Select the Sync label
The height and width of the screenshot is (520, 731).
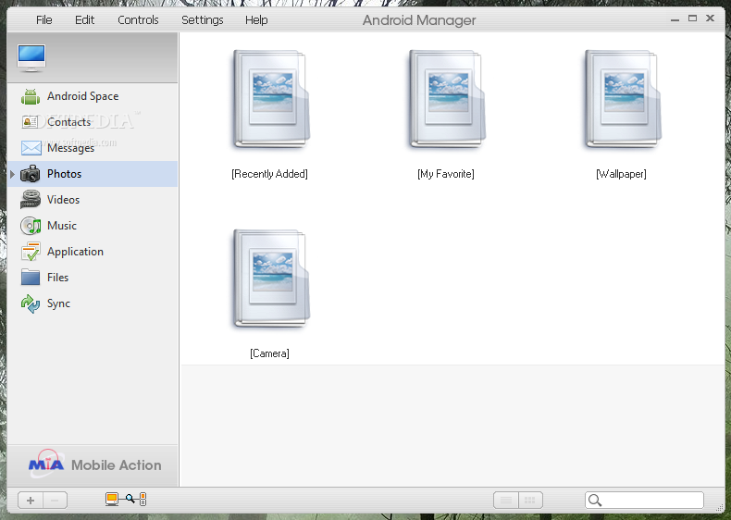tap(58, 303)
